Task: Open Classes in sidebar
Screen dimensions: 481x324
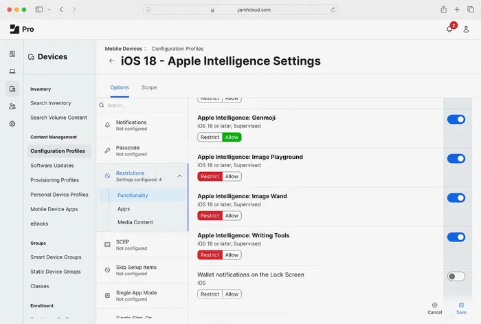Action: (40, 286)
